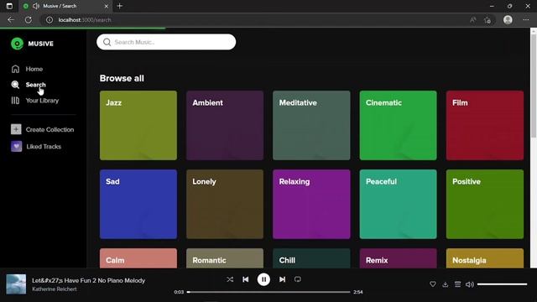The width and height of the screenshot is (537, 302).
Task: Mute tab via speaker icon
Action: [x=36, y=6]
